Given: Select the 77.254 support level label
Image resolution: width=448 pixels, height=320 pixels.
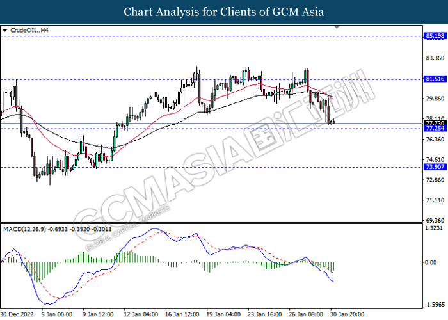Looking at the screenshot, I should pos(435,128).
